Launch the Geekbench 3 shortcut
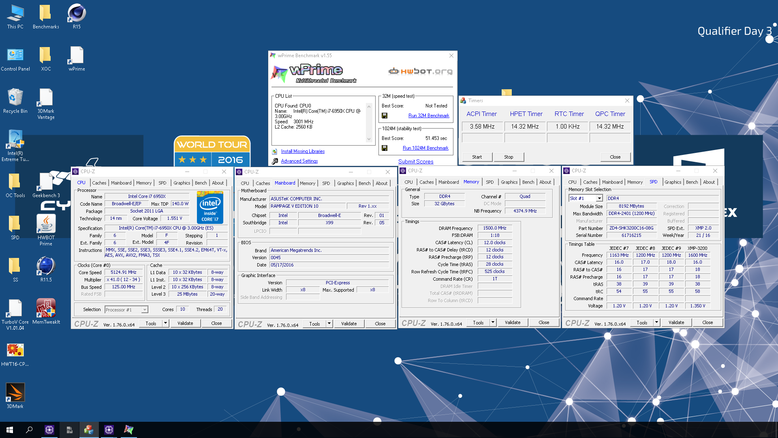 pos(46,186)
